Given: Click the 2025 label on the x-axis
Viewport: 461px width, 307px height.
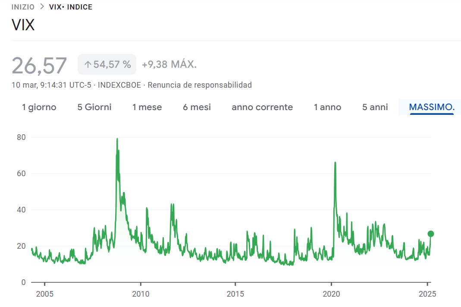Looking at the screenshot, I should tap(428, 294).
